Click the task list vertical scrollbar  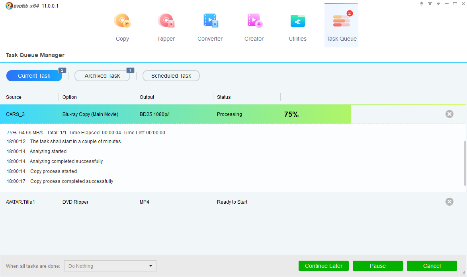click(465, 163)
